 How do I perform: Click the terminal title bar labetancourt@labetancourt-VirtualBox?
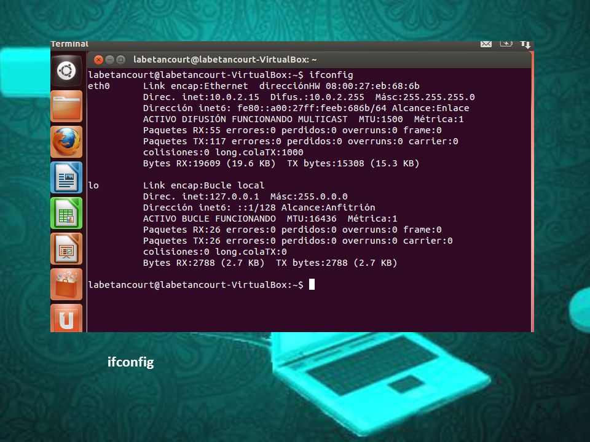pyautogui.click(x=225, y=60)
